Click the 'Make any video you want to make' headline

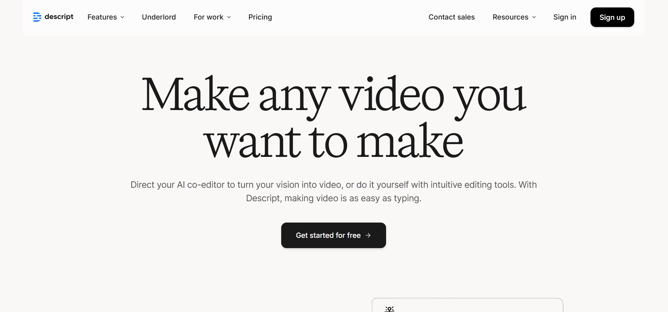coord(334,117)
